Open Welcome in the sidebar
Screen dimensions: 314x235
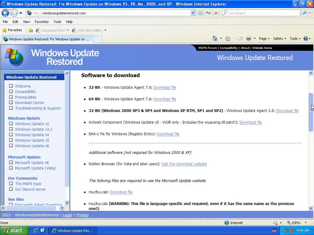click(x=23, y=86)
